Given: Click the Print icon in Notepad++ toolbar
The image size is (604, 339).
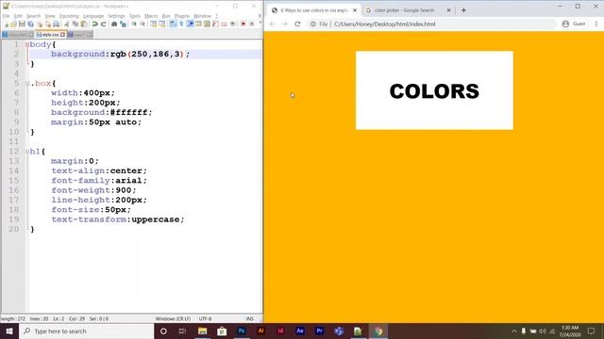Looking at the screenshot, I should tap(57, 24).
